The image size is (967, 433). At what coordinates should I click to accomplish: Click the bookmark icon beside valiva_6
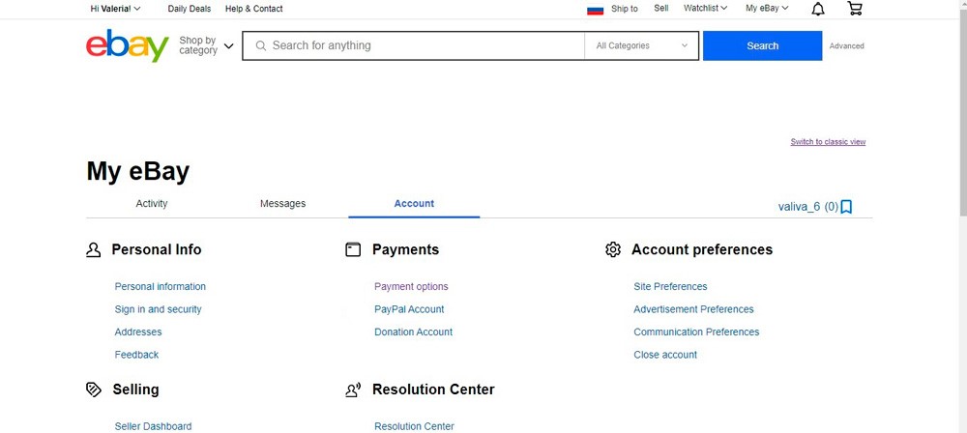click(847, 207)
